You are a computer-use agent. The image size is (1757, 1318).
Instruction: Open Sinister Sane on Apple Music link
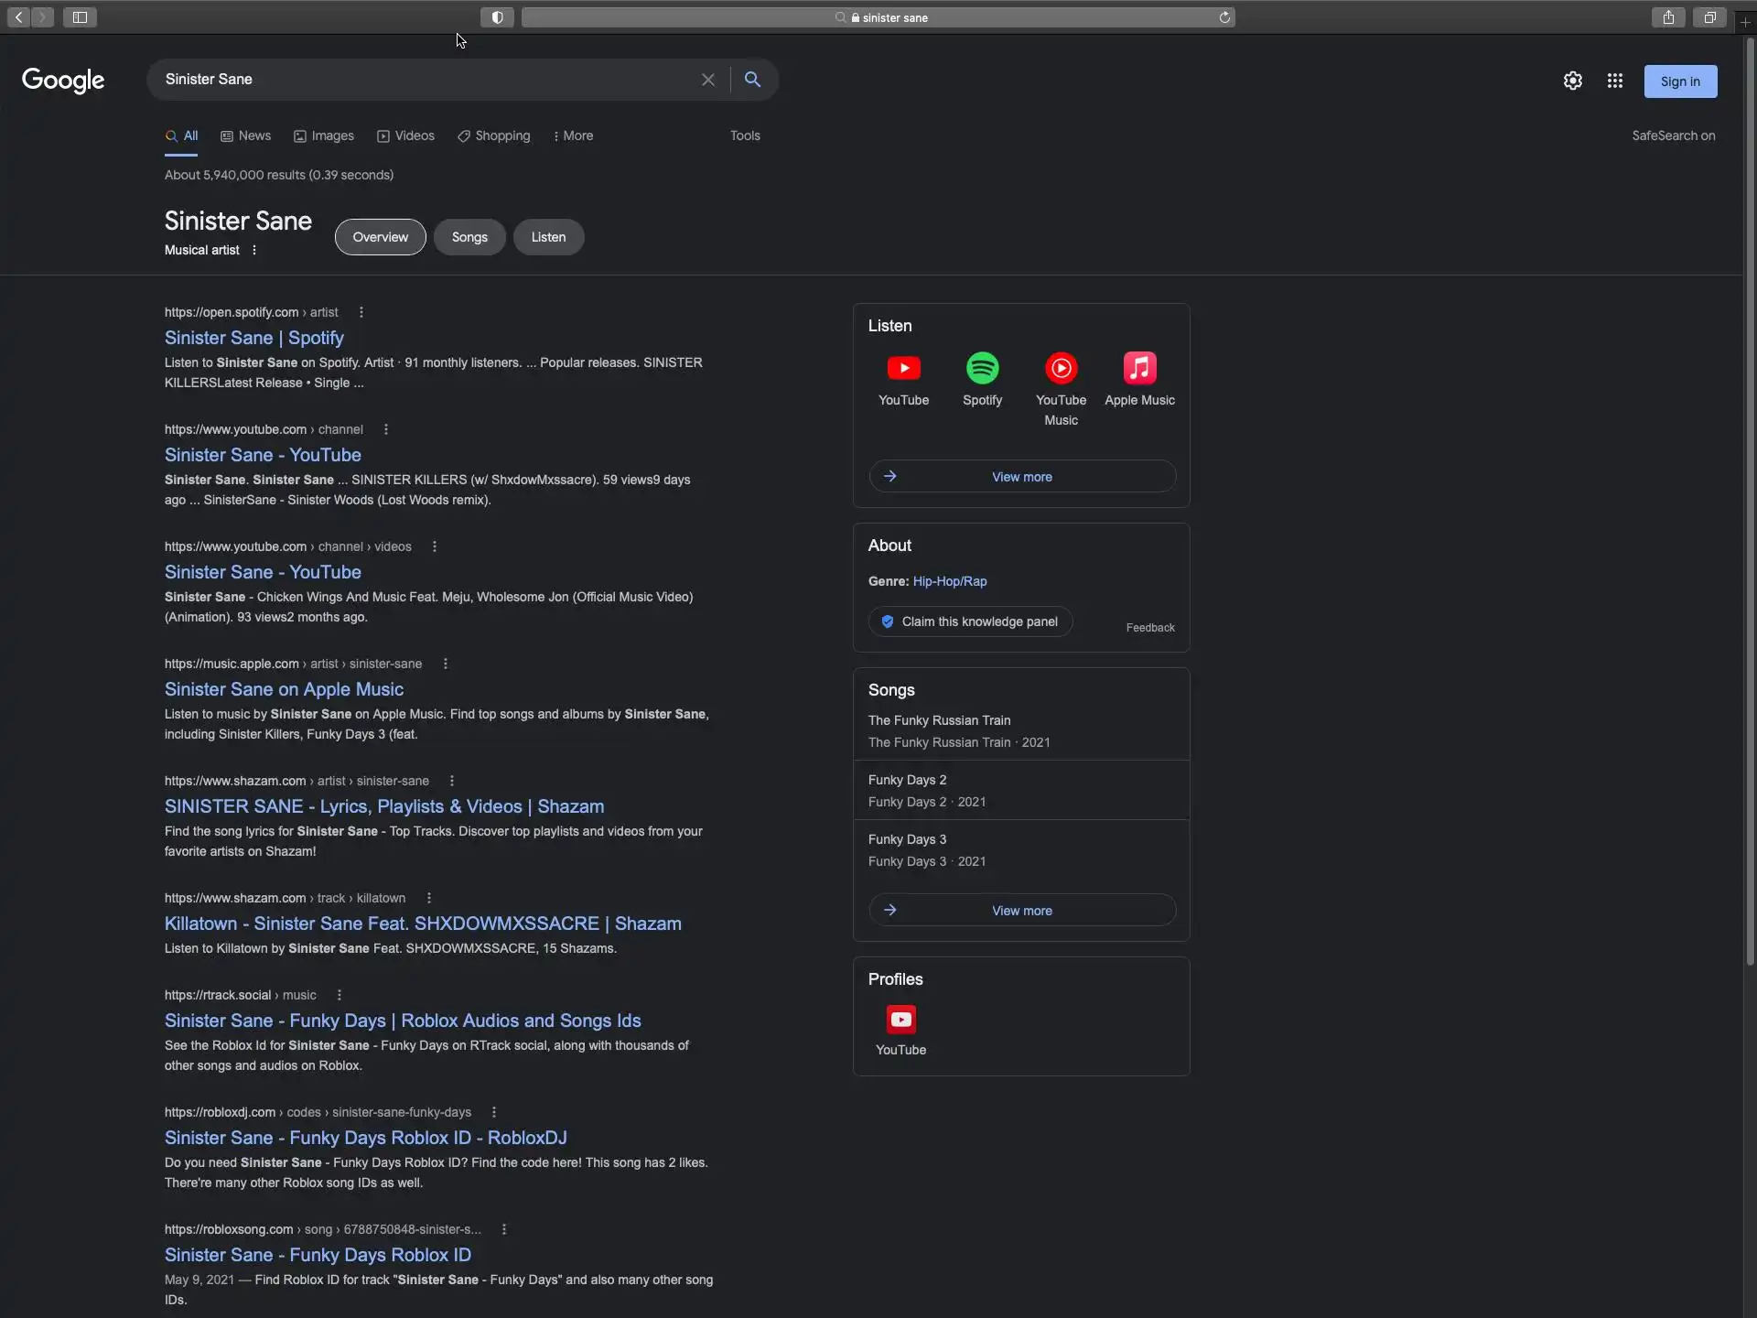click(284, 689)
